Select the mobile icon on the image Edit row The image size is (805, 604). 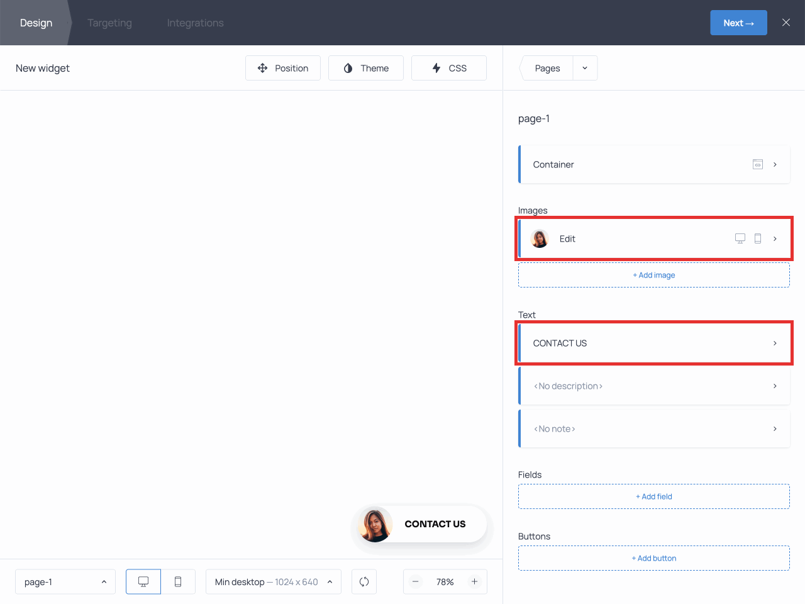pos(758,238)
